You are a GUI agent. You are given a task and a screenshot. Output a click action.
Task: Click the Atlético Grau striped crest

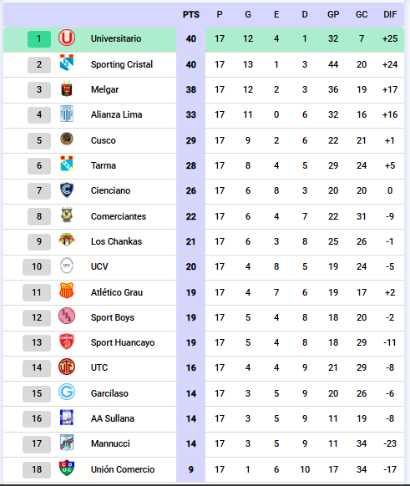point(67,291)
